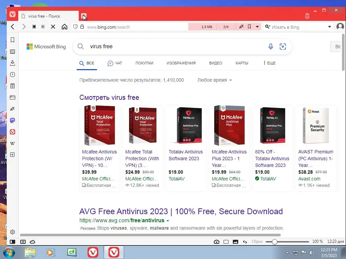The height and width of the screenshot is (259, 346).
Task: Open the Vivaldi main menu button
Action: point(13,14)
